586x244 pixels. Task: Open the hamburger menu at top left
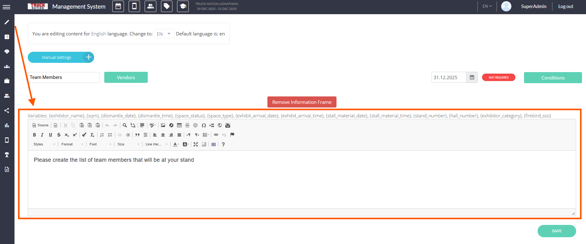(x=6, y=7)
